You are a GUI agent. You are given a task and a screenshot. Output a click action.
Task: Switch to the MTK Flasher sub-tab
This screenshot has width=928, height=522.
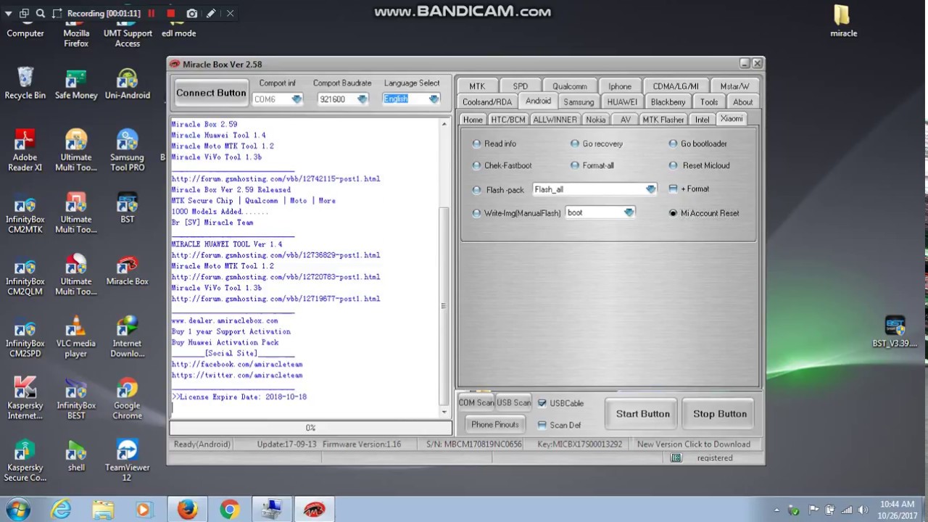663,120
